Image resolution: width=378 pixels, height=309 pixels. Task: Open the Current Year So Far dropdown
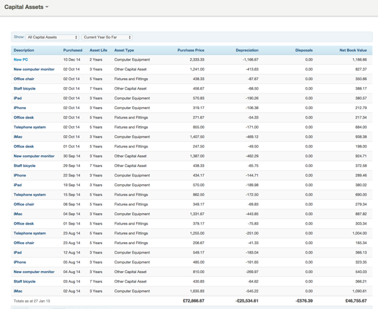[106, 37]
